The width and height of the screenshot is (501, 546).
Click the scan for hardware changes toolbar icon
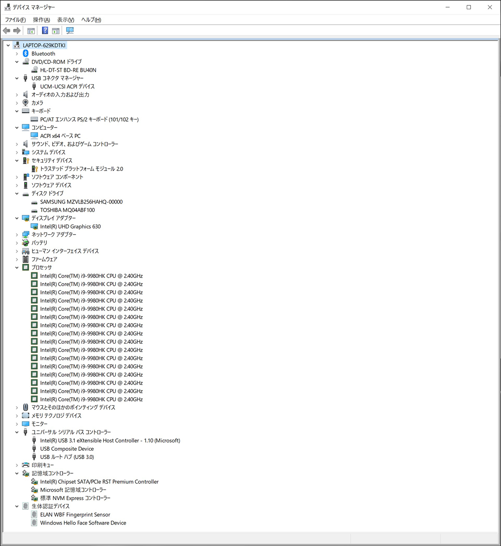point(70,31)
